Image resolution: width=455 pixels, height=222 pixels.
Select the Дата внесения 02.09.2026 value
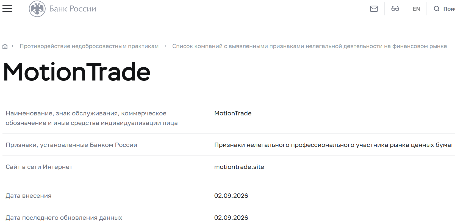point(231,196)
